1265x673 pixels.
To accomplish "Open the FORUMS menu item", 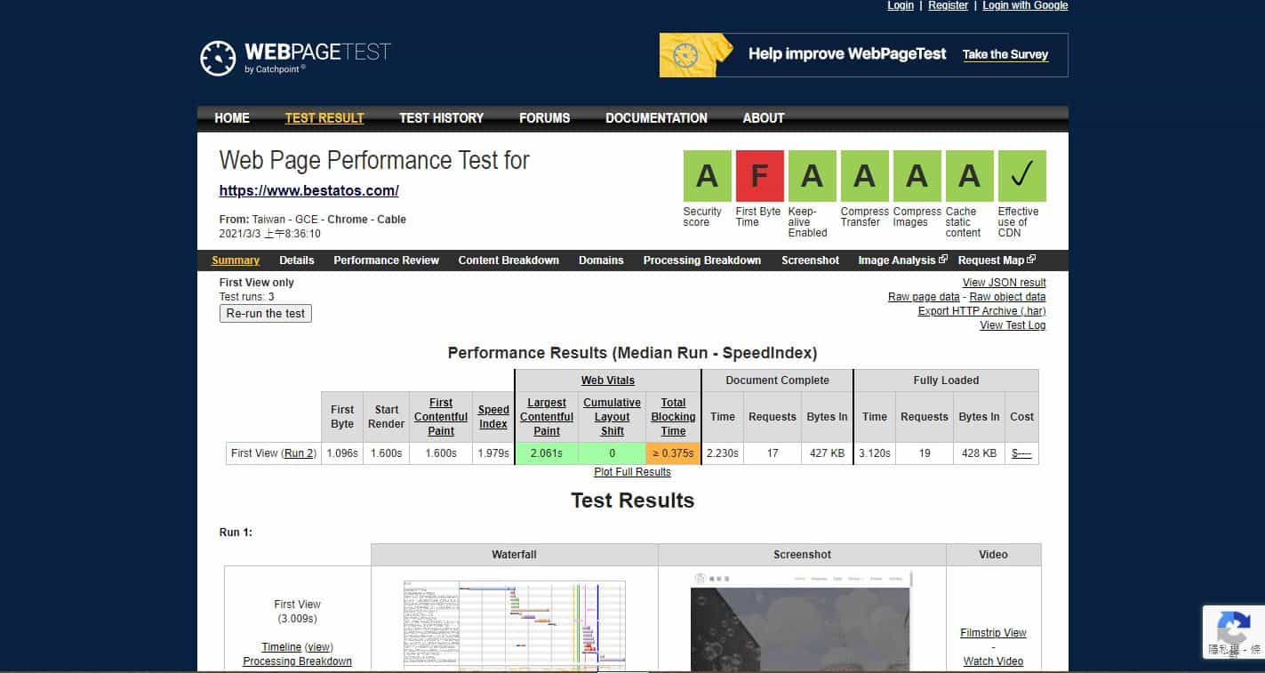I will coord(545,117).
